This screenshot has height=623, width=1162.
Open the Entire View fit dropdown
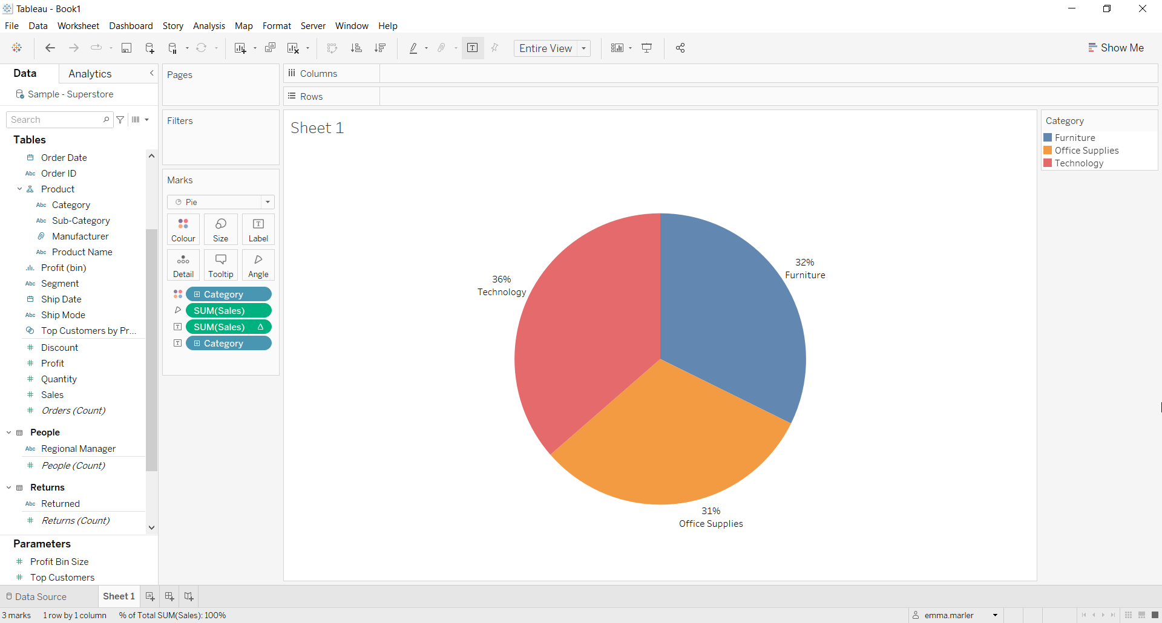(x=583, y=48)
